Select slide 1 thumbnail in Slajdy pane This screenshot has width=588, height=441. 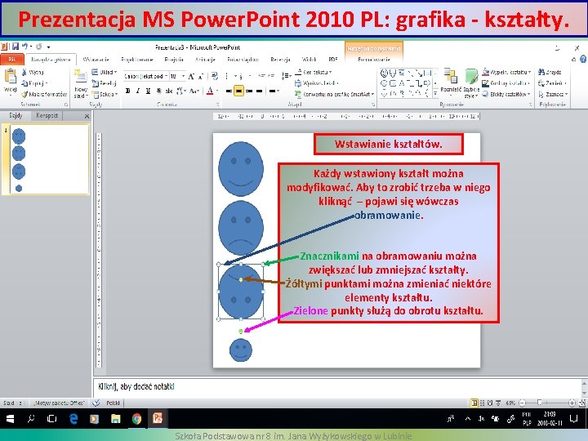point(49,160)
